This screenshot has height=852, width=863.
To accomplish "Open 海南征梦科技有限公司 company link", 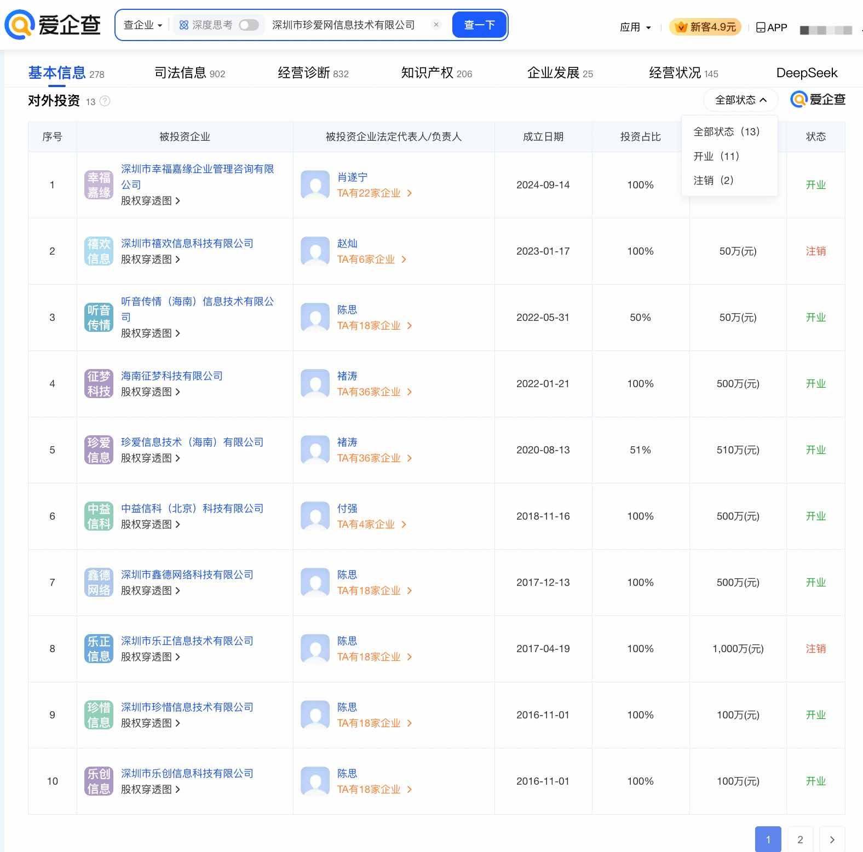I will (171, 376).
